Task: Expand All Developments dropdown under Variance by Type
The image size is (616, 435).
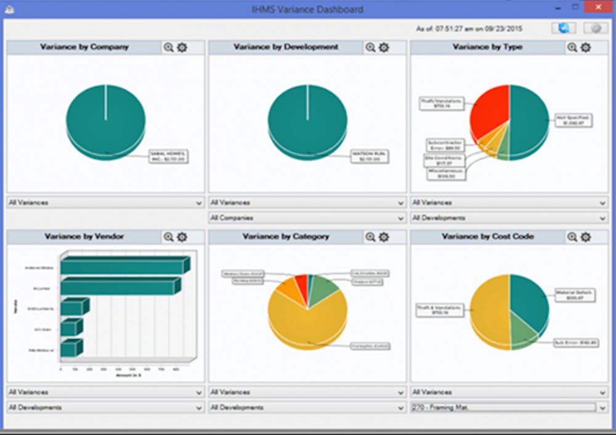Action: (x=509, y=218)
